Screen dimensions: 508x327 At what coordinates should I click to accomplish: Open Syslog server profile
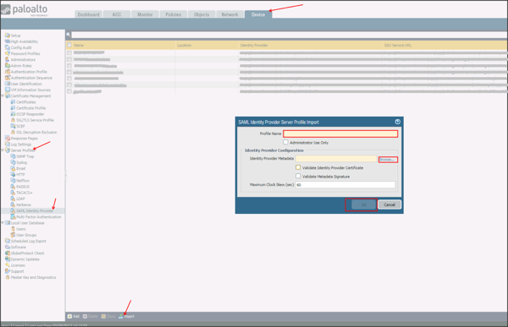click(22, 163)
